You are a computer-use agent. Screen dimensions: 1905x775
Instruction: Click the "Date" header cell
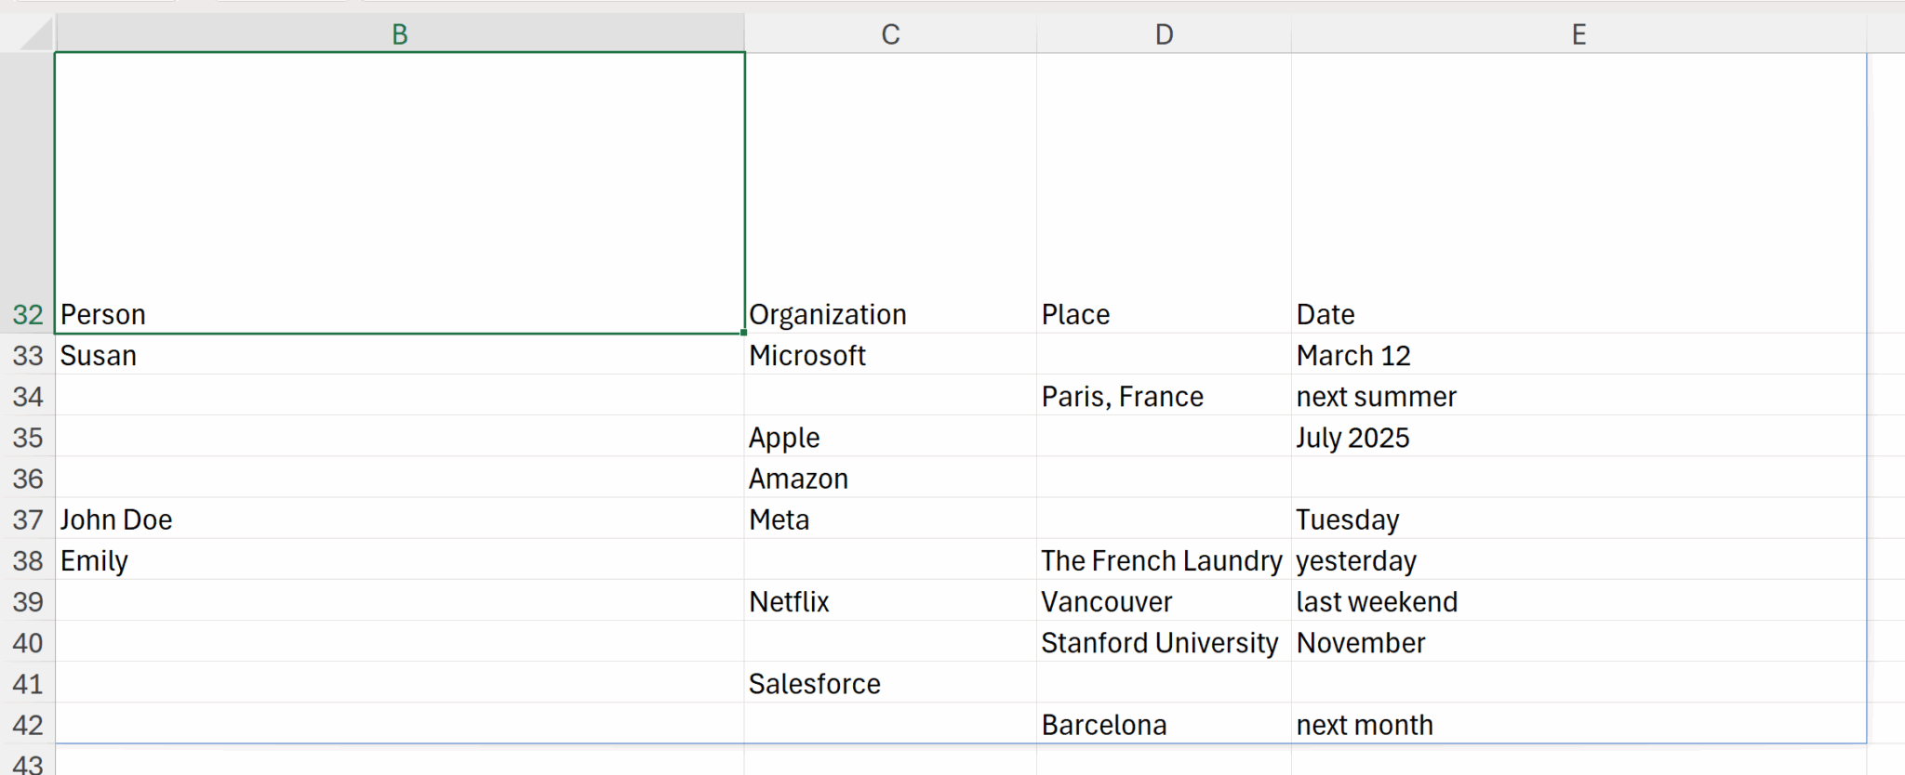(x=1579, y=192)
